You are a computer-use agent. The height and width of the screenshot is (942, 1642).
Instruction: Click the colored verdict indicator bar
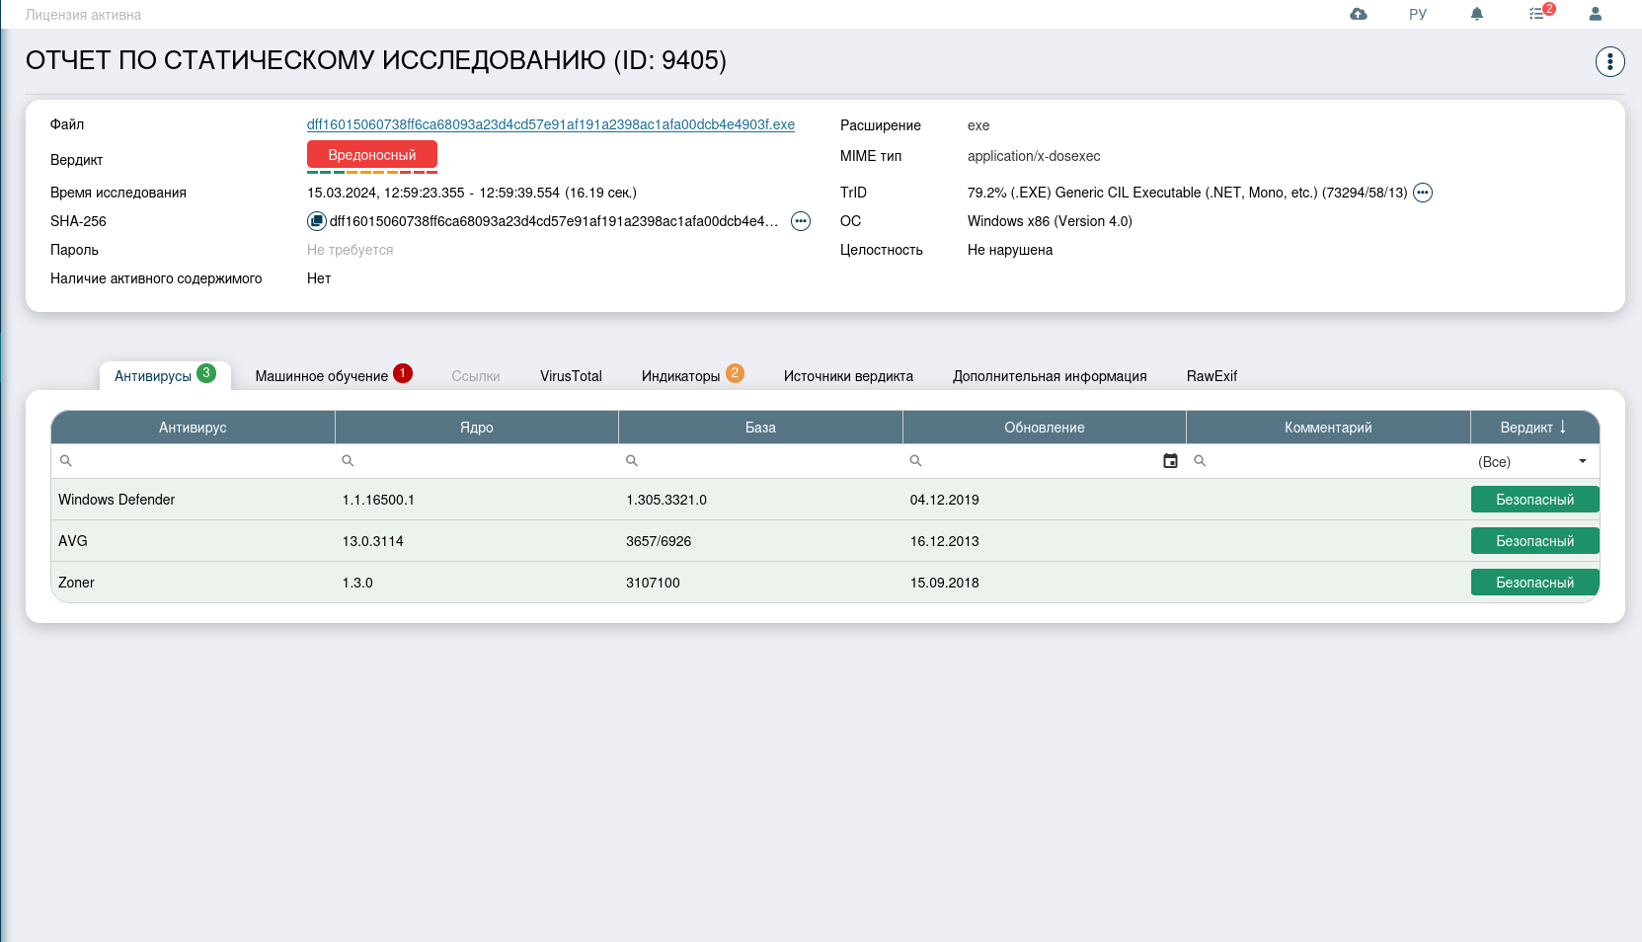[372, 172]
